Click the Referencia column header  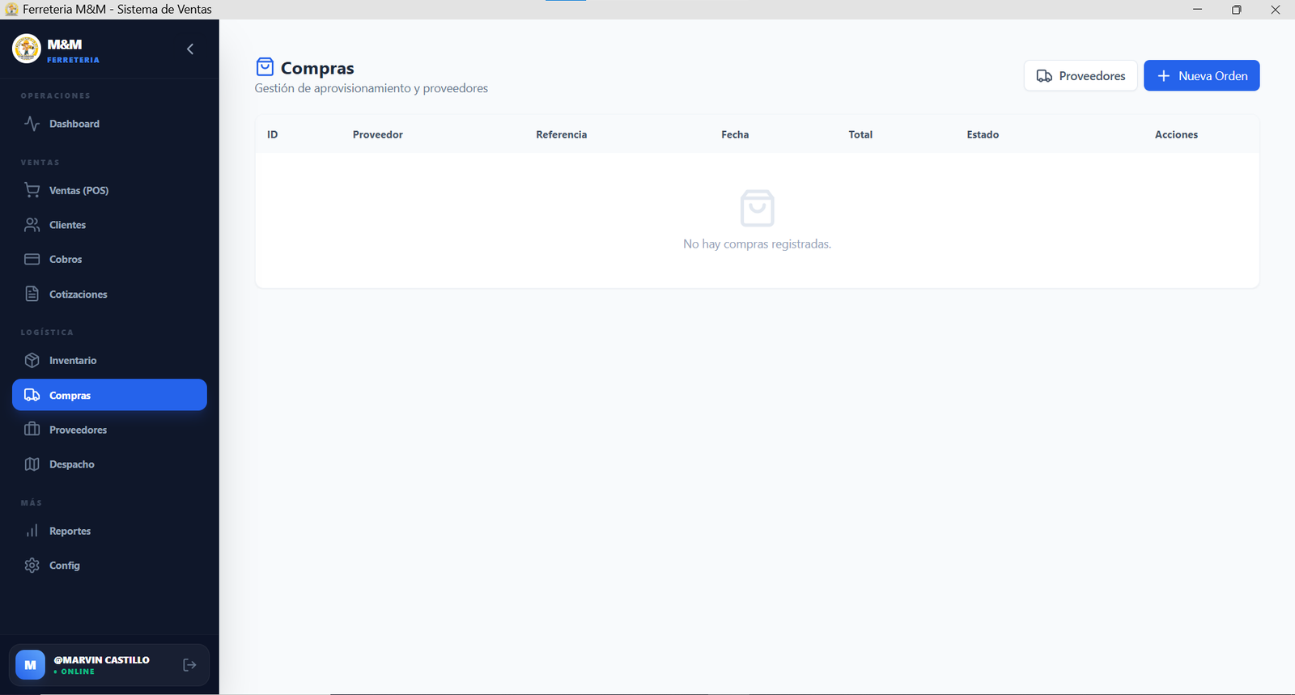pos(562,134)
